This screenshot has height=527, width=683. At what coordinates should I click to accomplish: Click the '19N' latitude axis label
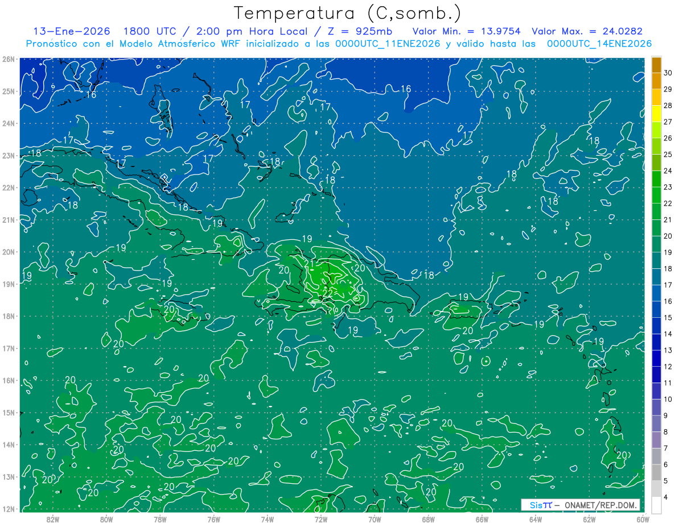[x=9, y=284]
